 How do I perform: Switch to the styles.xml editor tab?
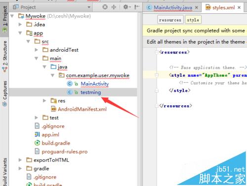pos(223,7)
